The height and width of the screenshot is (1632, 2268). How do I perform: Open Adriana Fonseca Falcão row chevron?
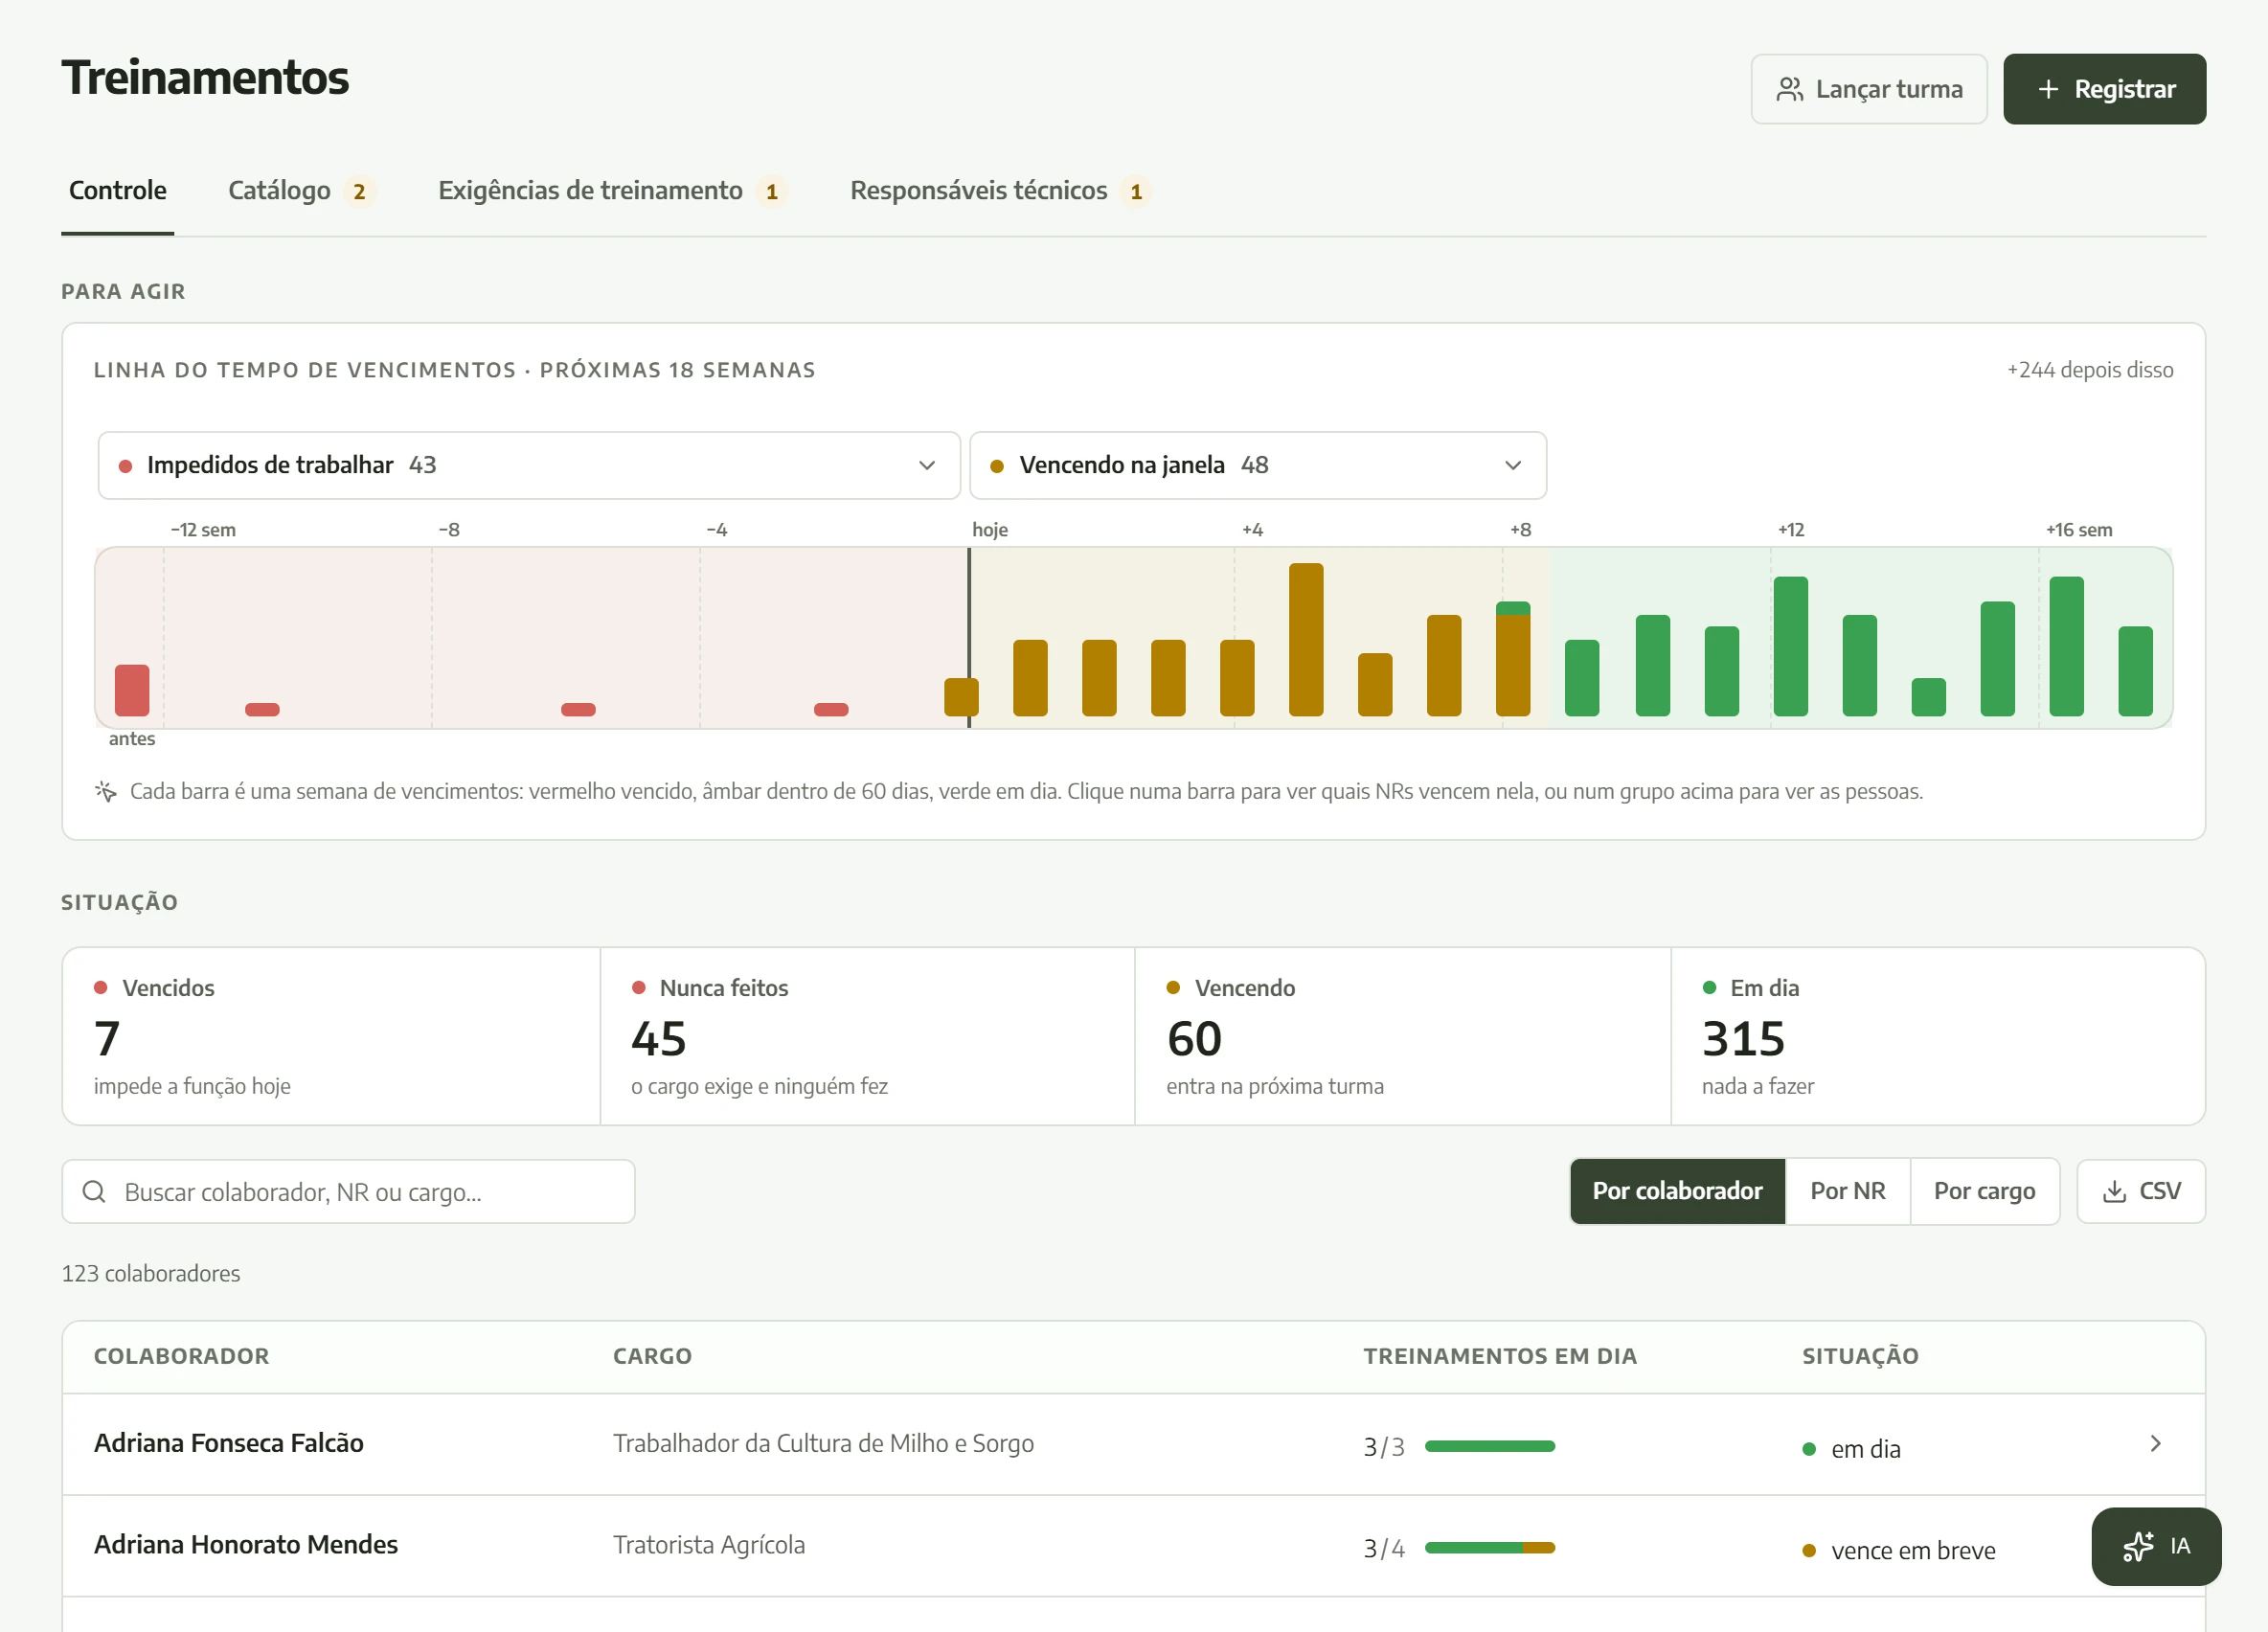point(2155,1443)
